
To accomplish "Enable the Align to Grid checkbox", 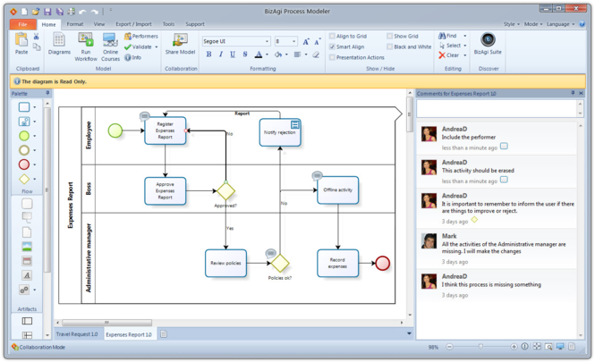I will [332, 37].
